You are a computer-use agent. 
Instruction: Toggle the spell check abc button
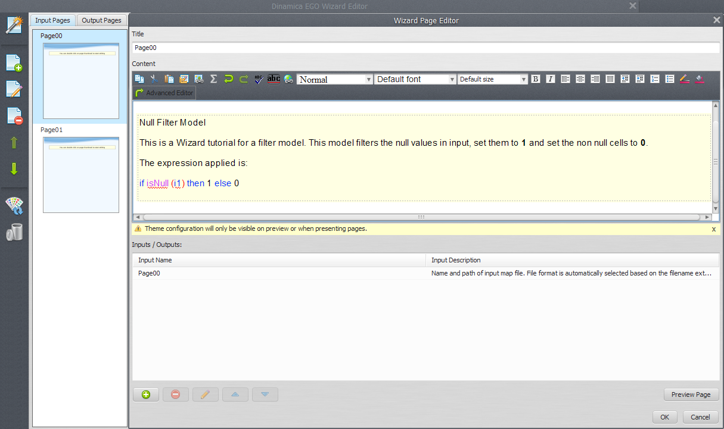(x=274, y=79)
